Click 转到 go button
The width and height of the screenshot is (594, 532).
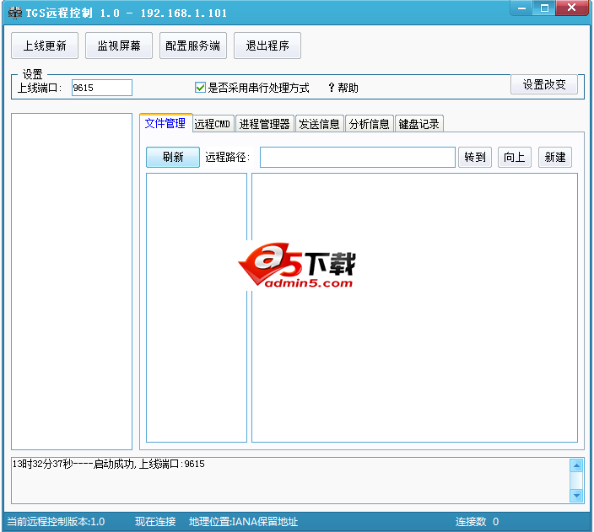tap(475, 157)
